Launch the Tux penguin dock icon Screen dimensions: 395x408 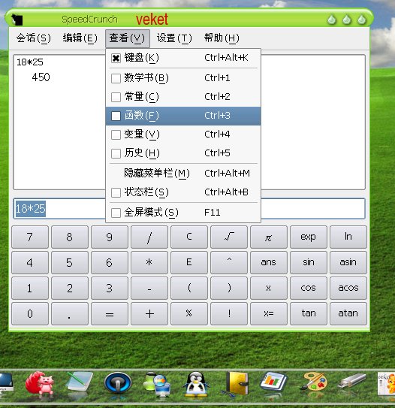[196, 384]
